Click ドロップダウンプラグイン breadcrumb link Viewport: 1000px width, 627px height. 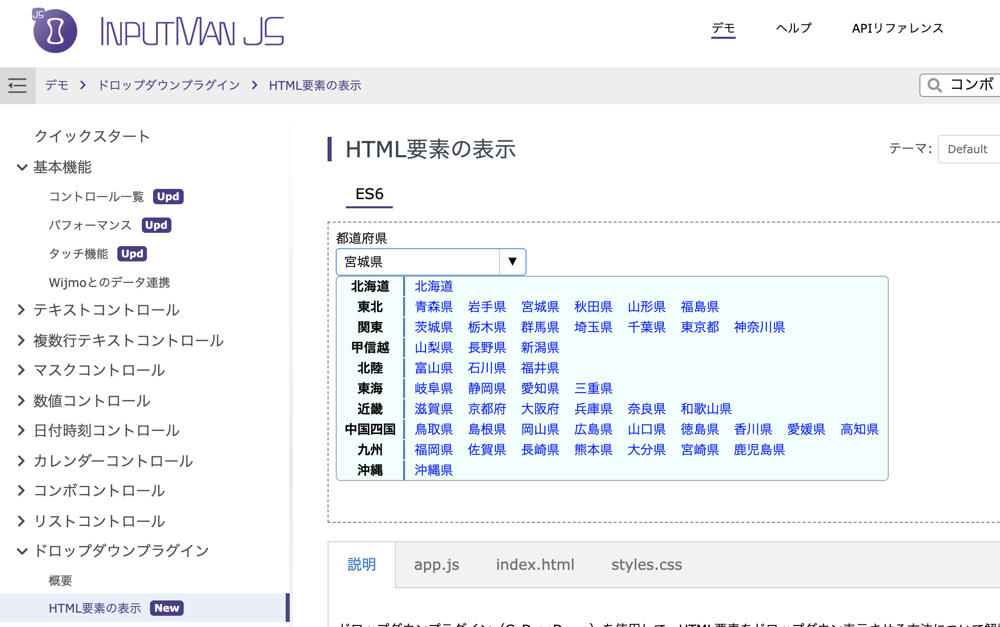(169, 85)
